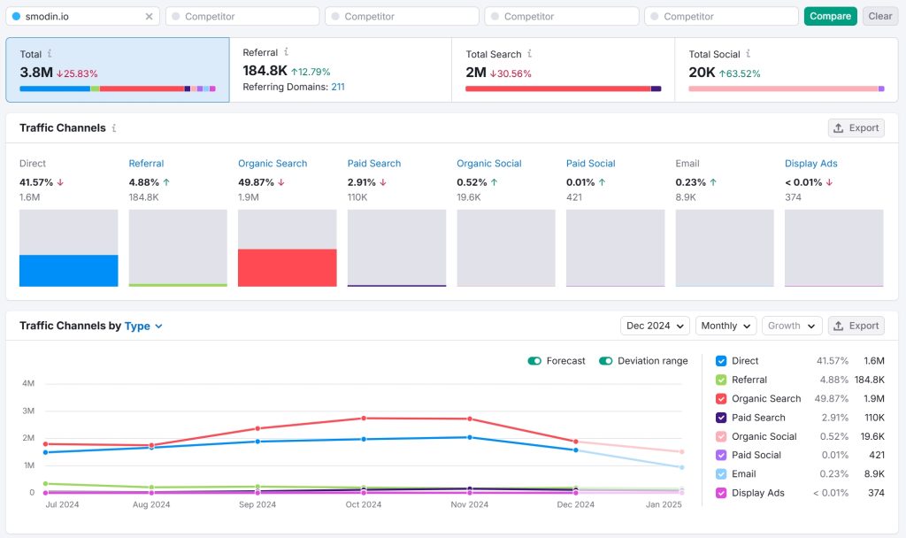
Task: Toggle the Forecast switch off
Action: 534,361
